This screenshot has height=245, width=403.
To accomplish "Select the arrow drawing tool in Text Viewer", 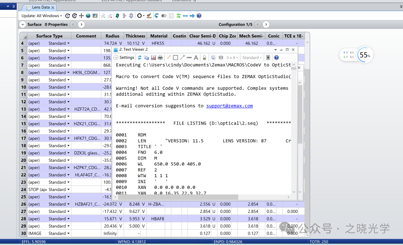I will [x=182, y=57].
